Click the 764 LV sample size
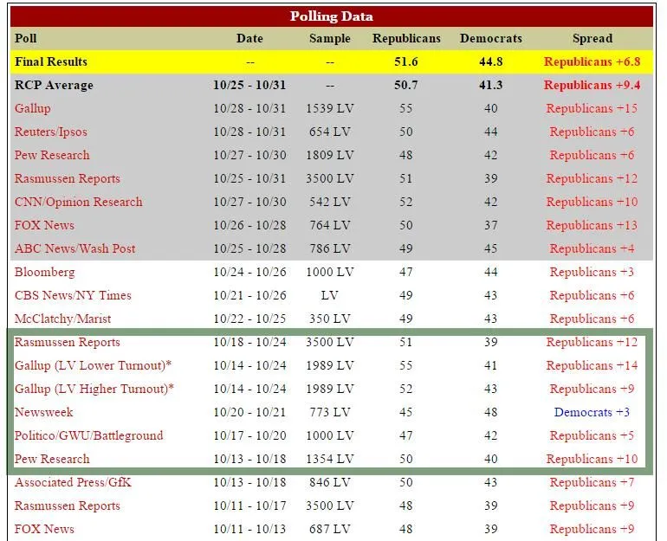 [330, 225]
